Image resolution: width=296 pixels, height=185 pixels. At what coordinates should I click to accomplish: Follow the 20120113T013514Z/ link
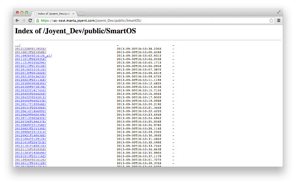[x=31, y=66]
